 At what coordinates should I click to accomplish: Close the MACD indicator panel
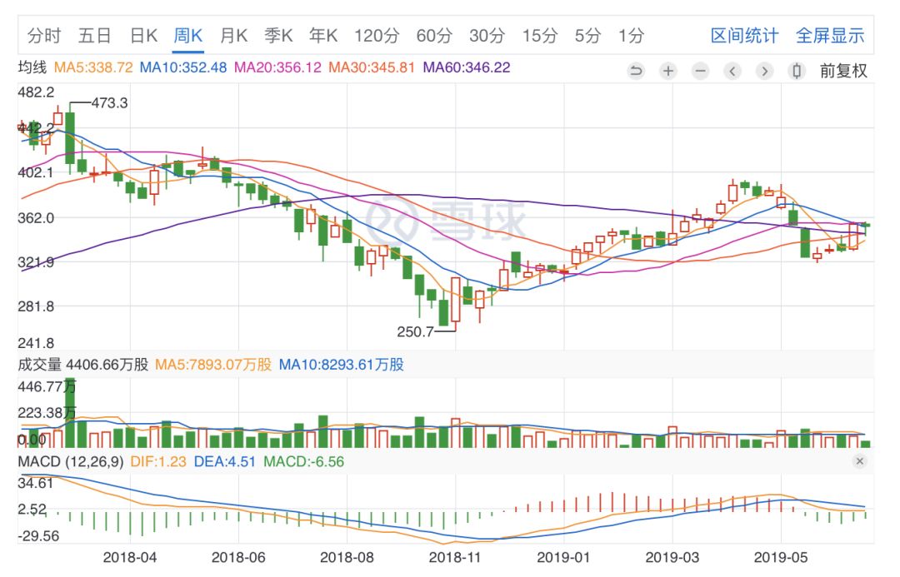coord(859,461)
